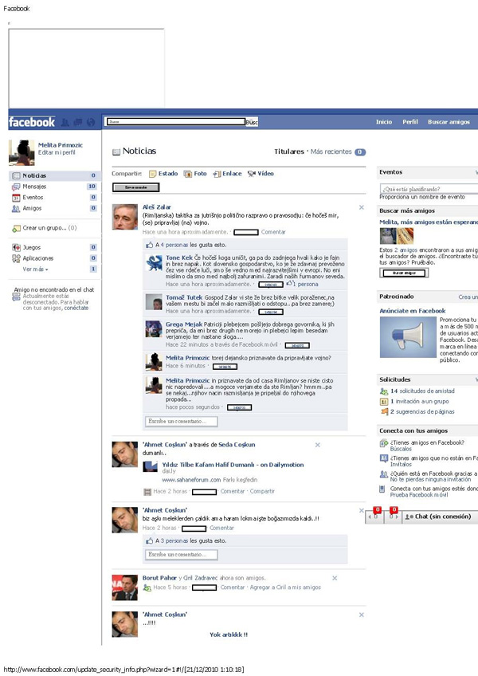Open Borut Pahor profile link
The image size is (478, 676).
[159, 578]
